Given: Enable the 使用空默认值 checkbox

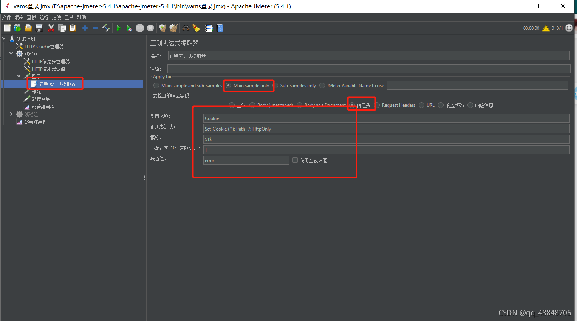Looking at the screenshot, I should [x=295, y=160].
